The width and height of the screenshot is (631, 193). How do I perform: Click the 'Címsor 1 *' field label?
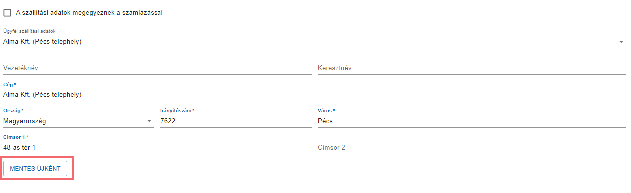pyautogui.click(x=16, y=137)
